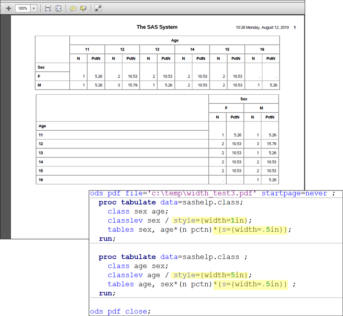This screenshot has width=343, height=316.
Task: Switch to read mode with expand arrows icon
Action: coord(98,8)
